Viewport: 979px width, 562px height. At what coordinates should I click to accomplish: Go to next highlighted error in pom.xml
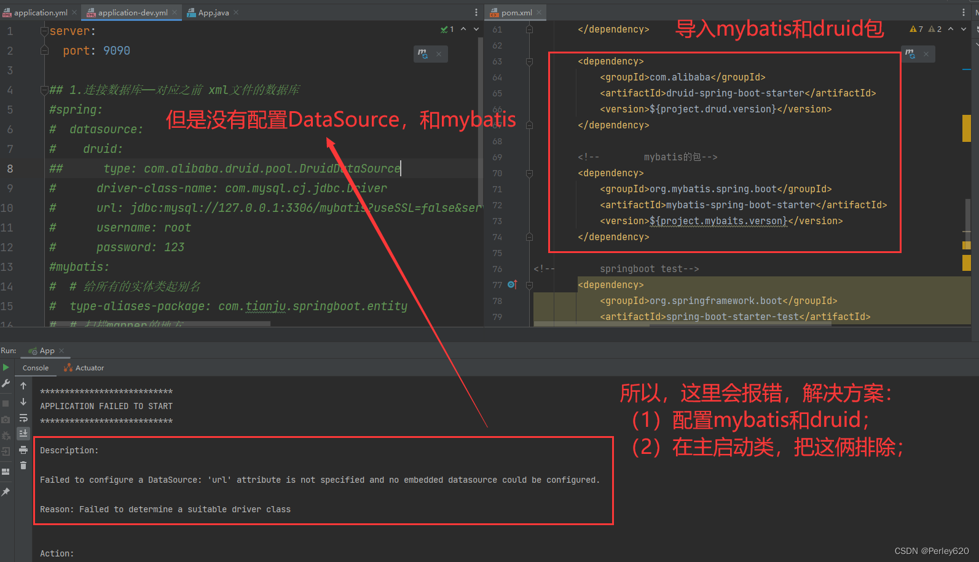pyautogui.click(x=964, y=29)
